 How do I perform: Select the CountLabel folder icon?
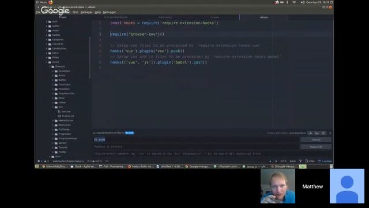[56, 85]
